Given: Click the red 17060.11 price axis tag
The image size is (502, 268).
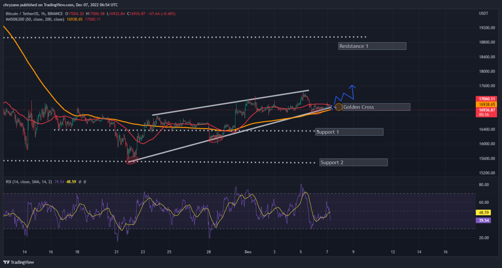Looking at the screenshot, I should tap(486, 98).
